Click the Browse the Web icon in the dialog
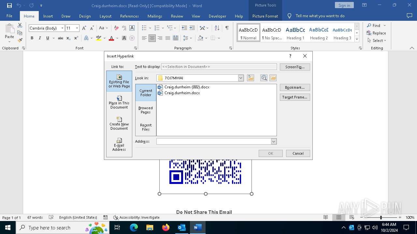 [x=264, y=78]
